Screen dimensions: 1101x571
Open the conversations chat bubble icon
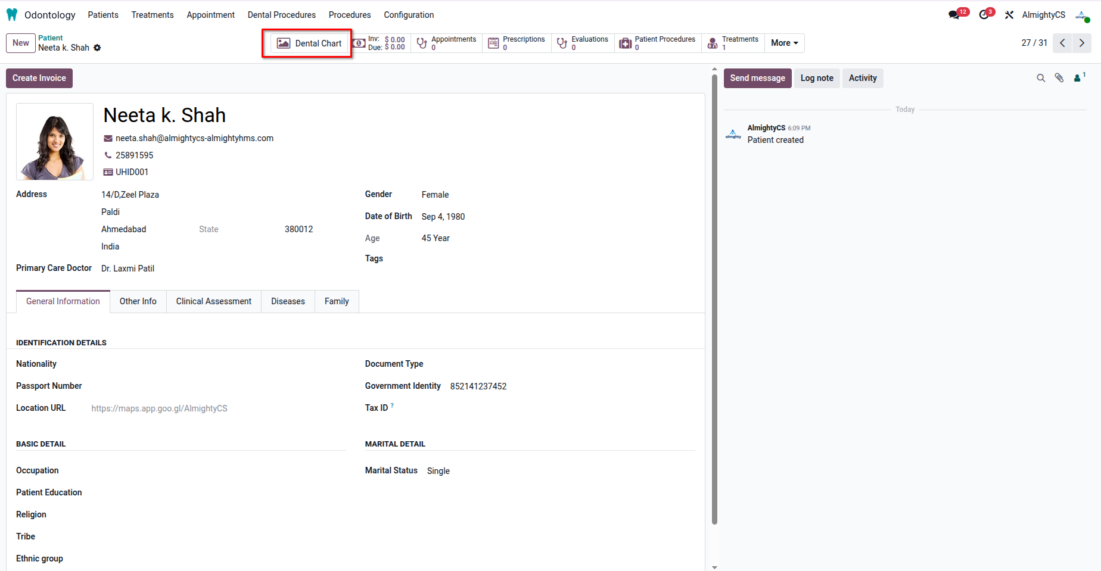point(954,15)
